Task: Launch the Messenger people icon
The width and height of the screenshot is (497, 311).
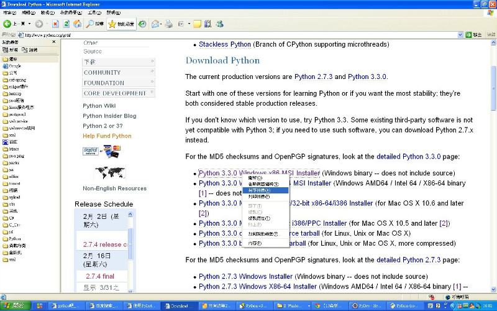Action: click(220, 24)
